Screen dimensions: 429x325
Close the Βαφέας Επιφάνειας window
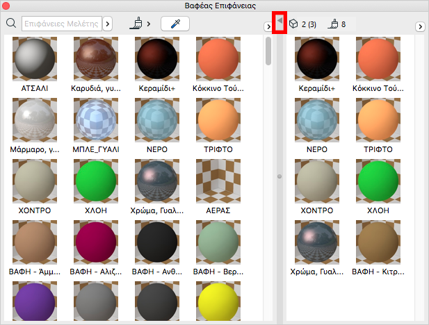pos(6,6)
